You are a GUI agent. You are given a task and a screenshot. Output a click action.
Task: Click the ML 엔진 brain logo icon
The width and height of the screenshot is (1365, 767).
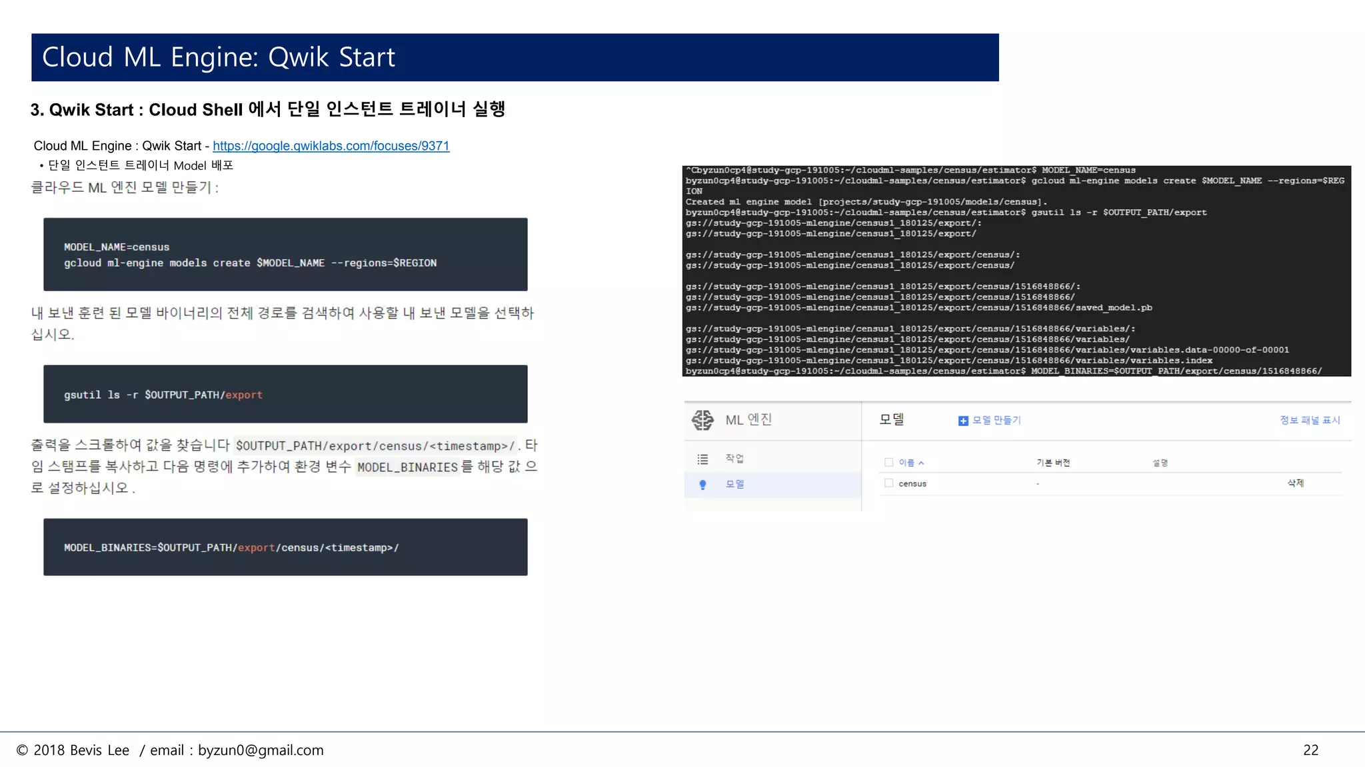(x=702, y=420)
